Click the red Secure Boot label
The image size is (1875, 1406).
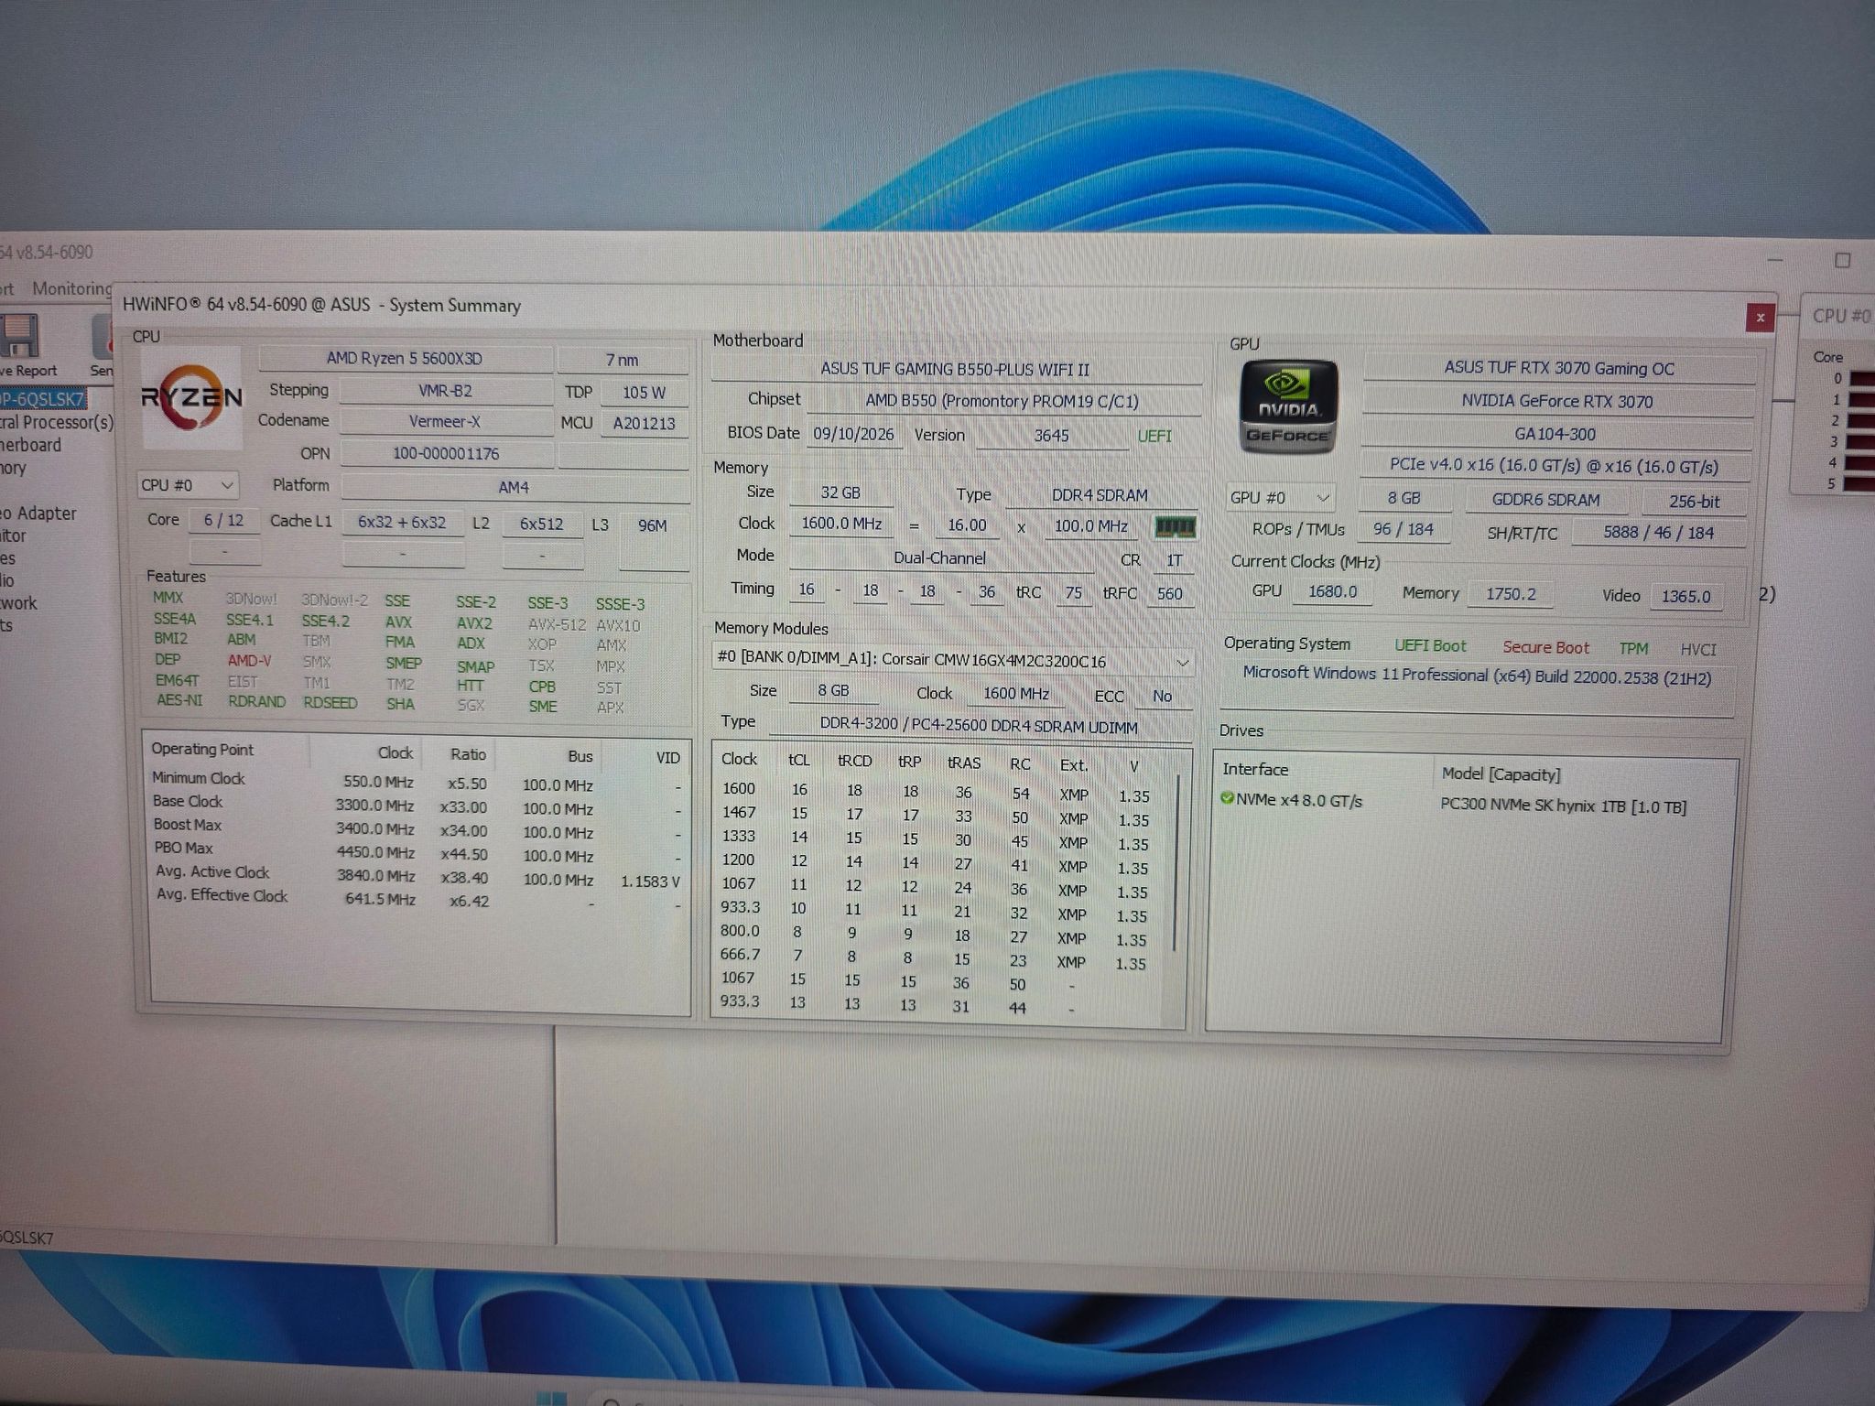coord(1545,647)
